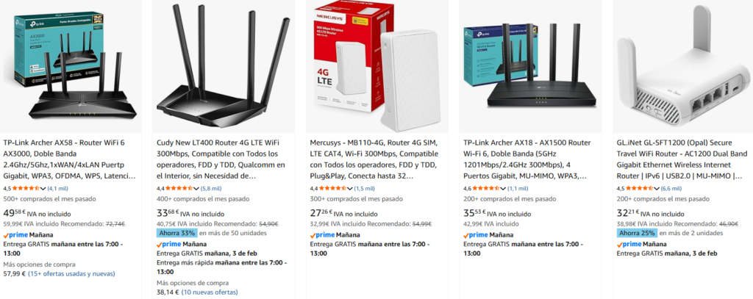Open the 10 nuevas ofertas link
This screenshot has width=753, height=299.
[x=210, y=292]
